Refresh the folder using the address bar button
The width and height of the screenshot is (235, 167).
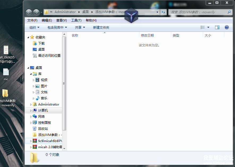point(163,12)
